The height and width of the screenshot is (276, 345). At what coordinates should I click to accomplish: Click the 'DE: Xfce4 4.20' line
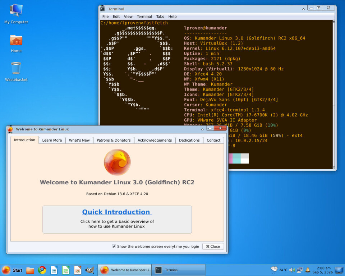(x=203, y=74)
